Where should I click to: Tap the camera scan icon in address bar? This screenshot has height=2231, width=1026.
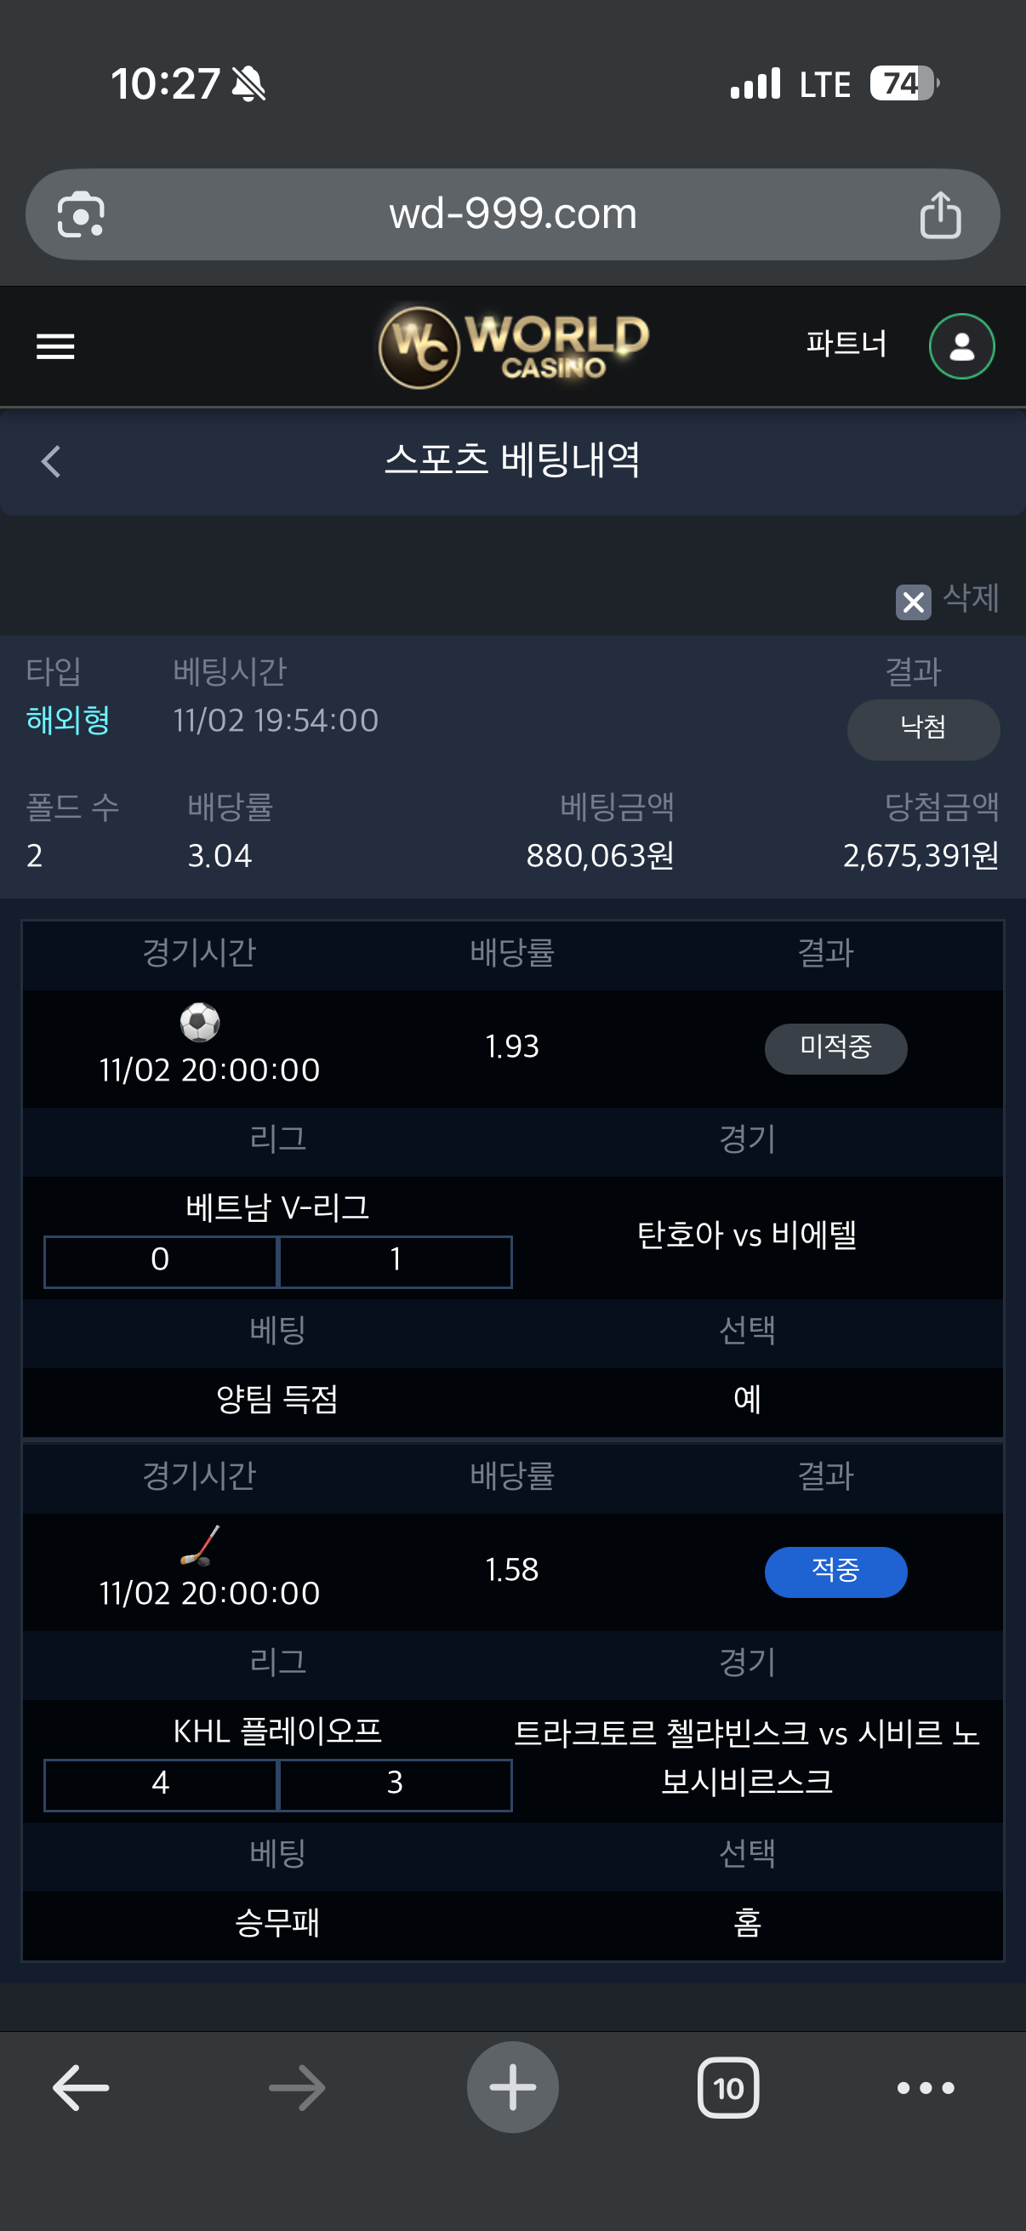[x=81, y=214]
